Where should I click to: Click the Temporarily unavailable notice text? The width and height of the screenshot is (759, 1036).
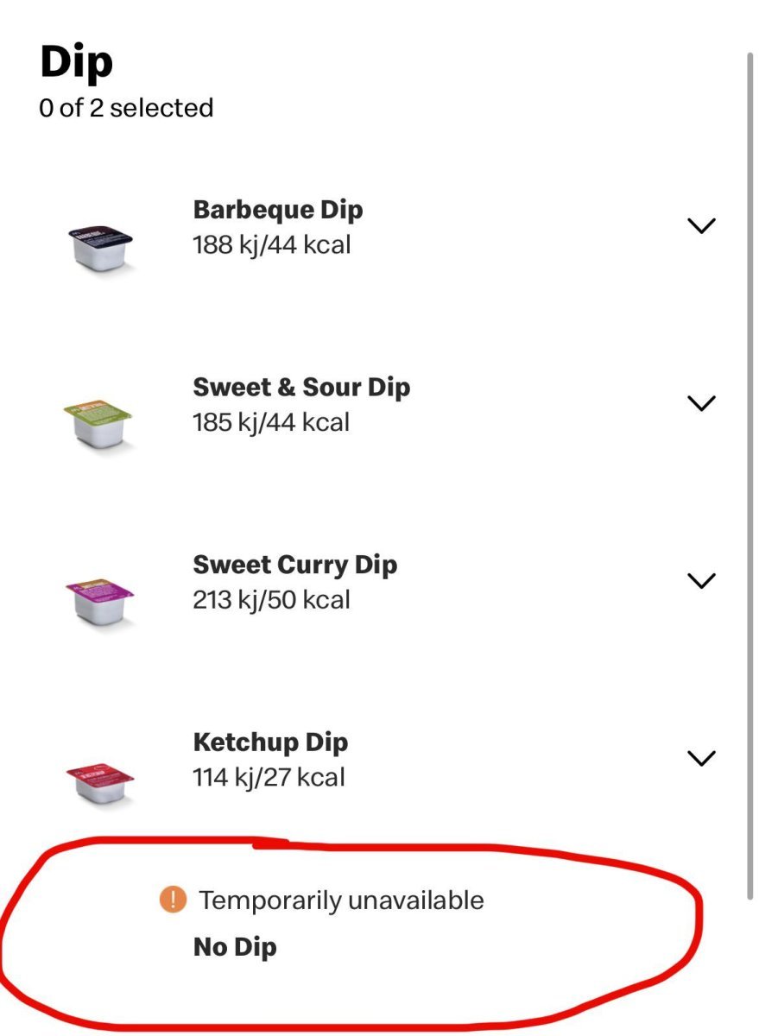[x=341, y=900]
